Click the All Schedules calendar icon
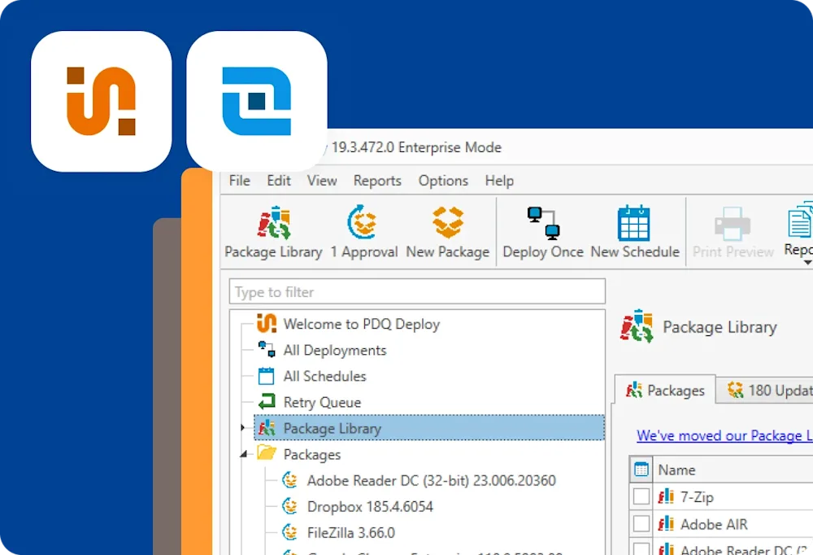The image size is (813, 555). [266, 376]
